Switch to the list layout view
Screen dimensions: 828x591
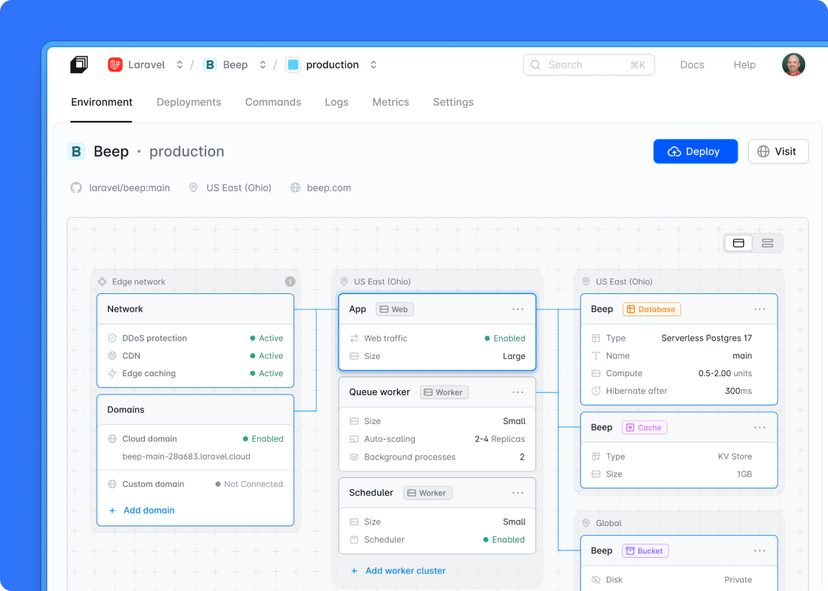[767, 242]
